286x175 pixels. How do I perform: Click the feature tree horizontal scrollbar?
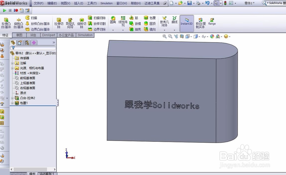tap(33, 169)
